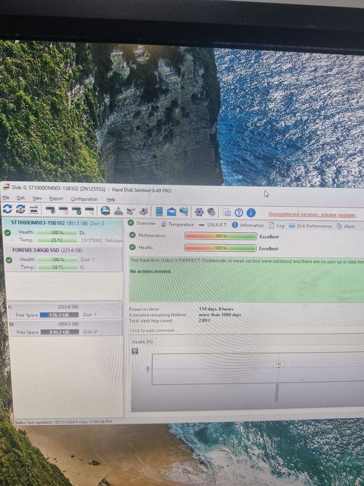Open the File menu

click(6, 198)
